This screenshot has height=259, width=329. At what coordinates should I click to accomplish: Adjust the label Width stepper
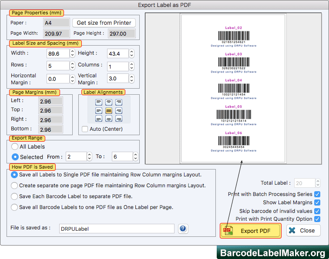tap(72, 53)
